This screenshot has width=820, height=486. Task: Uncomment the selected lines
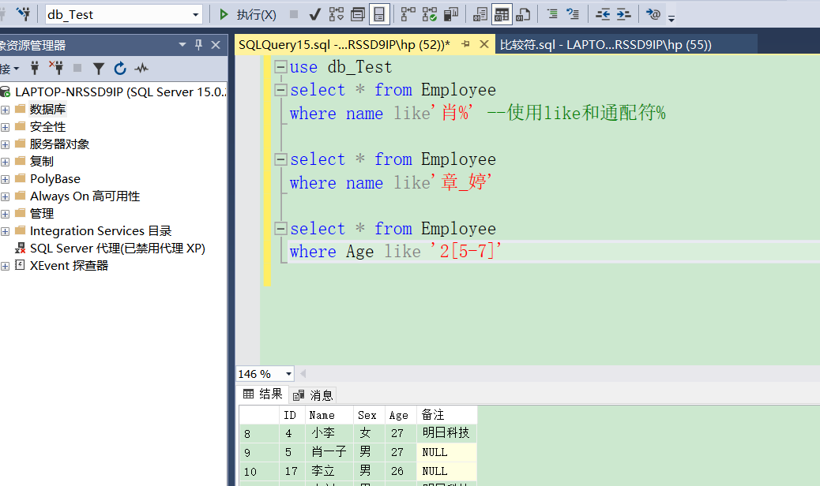coord(574,15)
